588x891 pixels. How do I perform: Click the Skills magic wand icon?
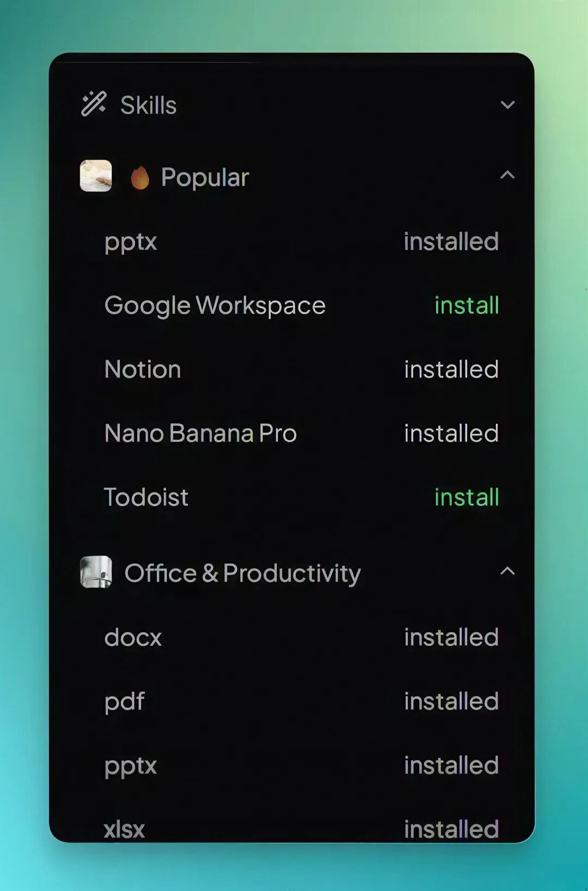click(94, 104)
